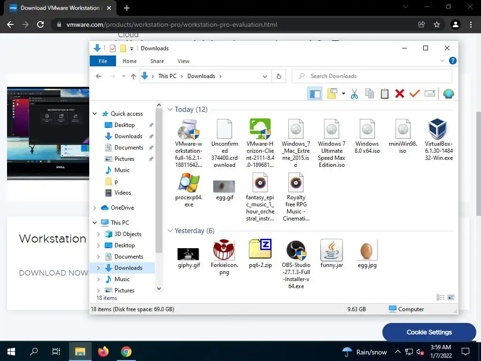Screen dimensions: 481x361
Task: Click the shell globe icon in toolbar
Action: coord(448,94)
